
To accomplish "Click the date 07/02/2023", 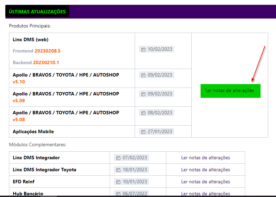I will [135, 158].
